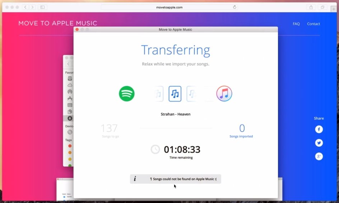Select the AirDrop item in Finder sidebar
339x203 pixels.
pos(70,92)
